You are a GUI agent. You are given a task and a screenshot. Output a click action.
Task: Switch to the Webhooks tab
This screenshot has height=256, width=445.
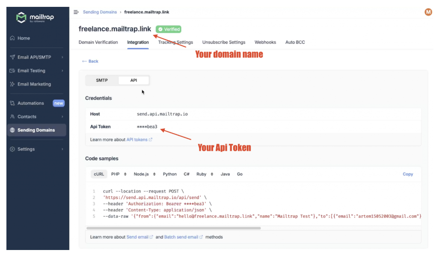[265, 42]
